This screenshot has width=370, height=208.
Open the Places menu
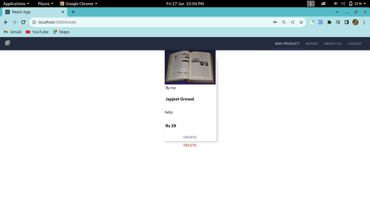pos(46,4)
